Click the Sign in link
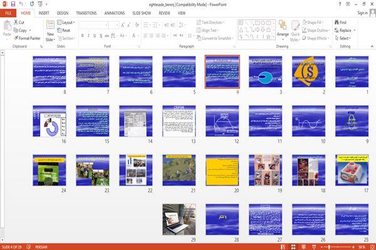This screenshot has height=250, width=376. point(362,13)
